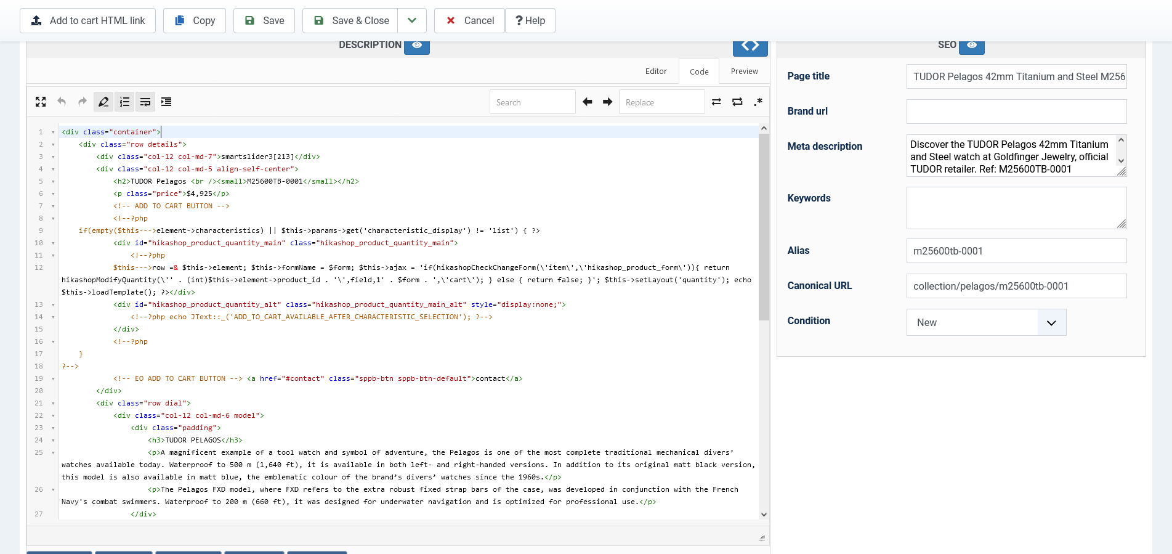
Task: Toggle word wrap in code editor
Action: [x=145, y=102]
